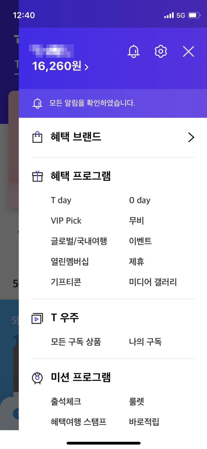Select the T day menu item

61,200
